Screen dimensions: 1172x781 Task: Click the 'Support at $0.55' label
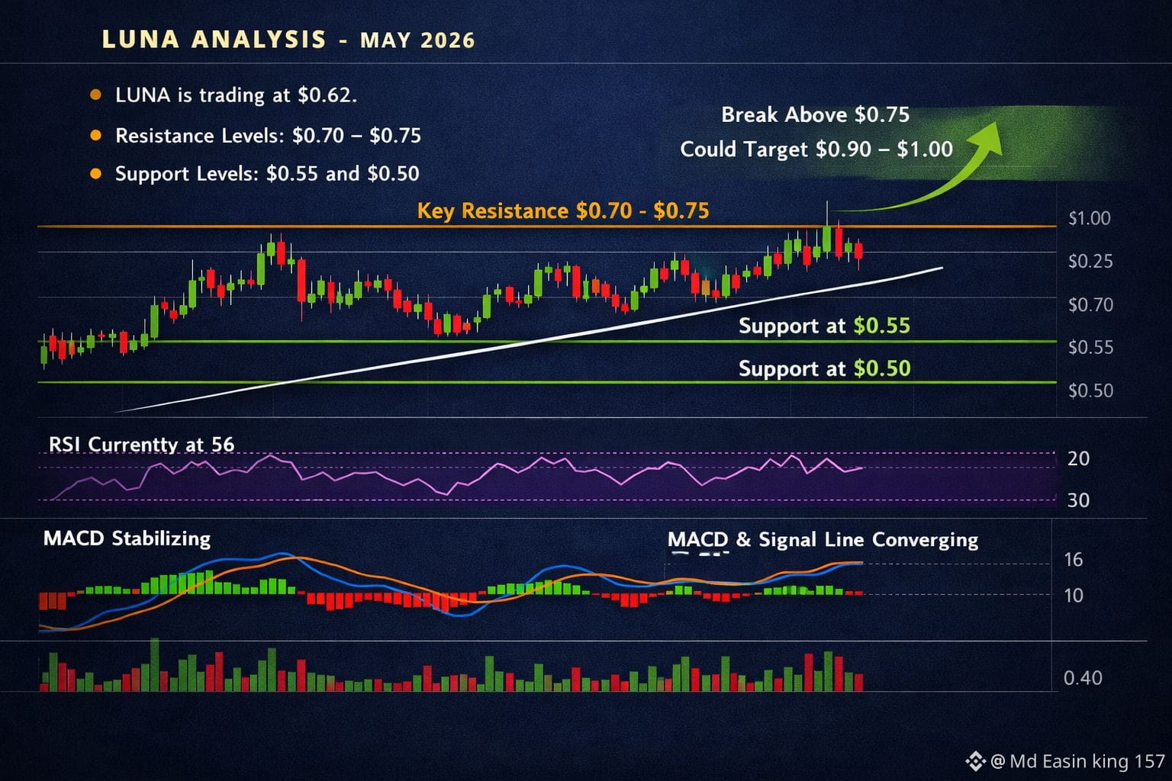click(x=824, y=326)
